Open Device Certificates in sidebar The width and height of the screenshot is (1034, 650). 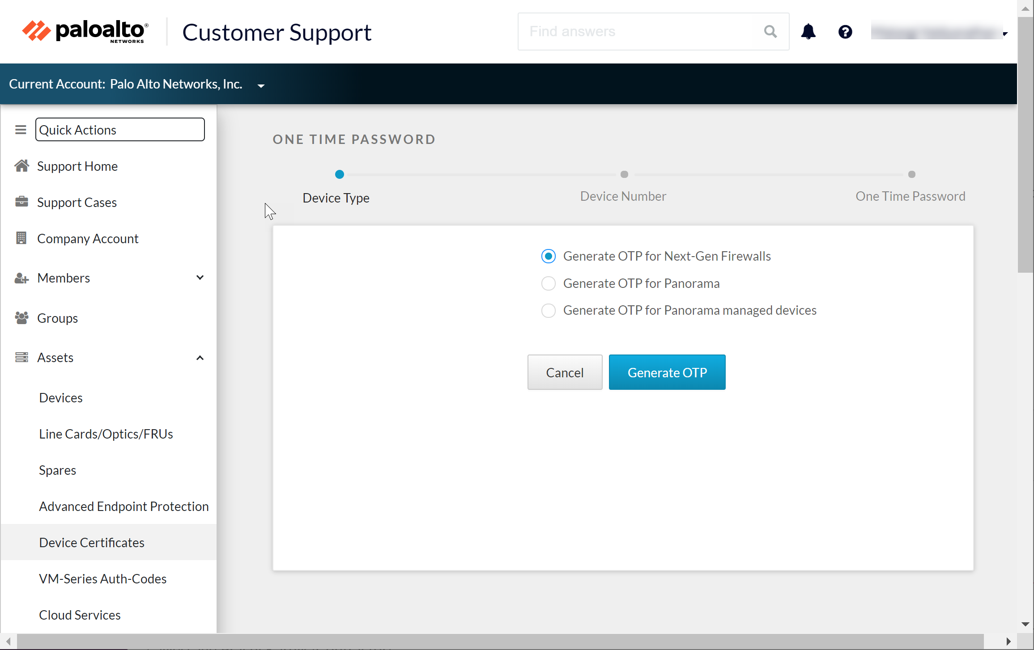[x=92, y=542]
